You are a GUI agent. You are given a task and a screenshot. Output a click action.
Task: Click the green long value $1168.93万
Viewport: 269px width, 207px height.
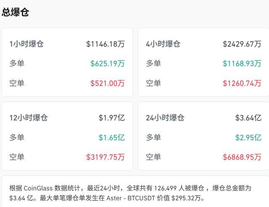[242, 64]
